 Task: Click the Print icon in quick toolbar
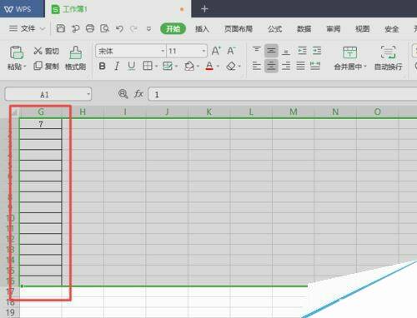coord(90,28)
